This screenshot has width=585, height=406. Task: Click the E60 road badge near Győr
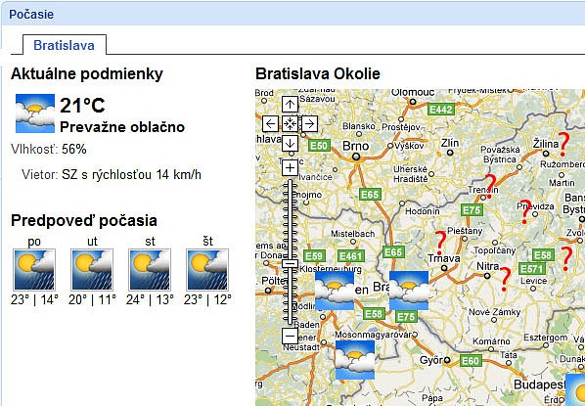pos(471,360)
